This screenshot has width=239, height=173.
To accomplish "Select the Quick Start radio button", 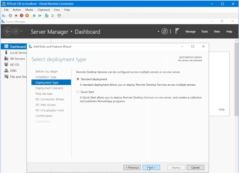I will click(78, 92).
